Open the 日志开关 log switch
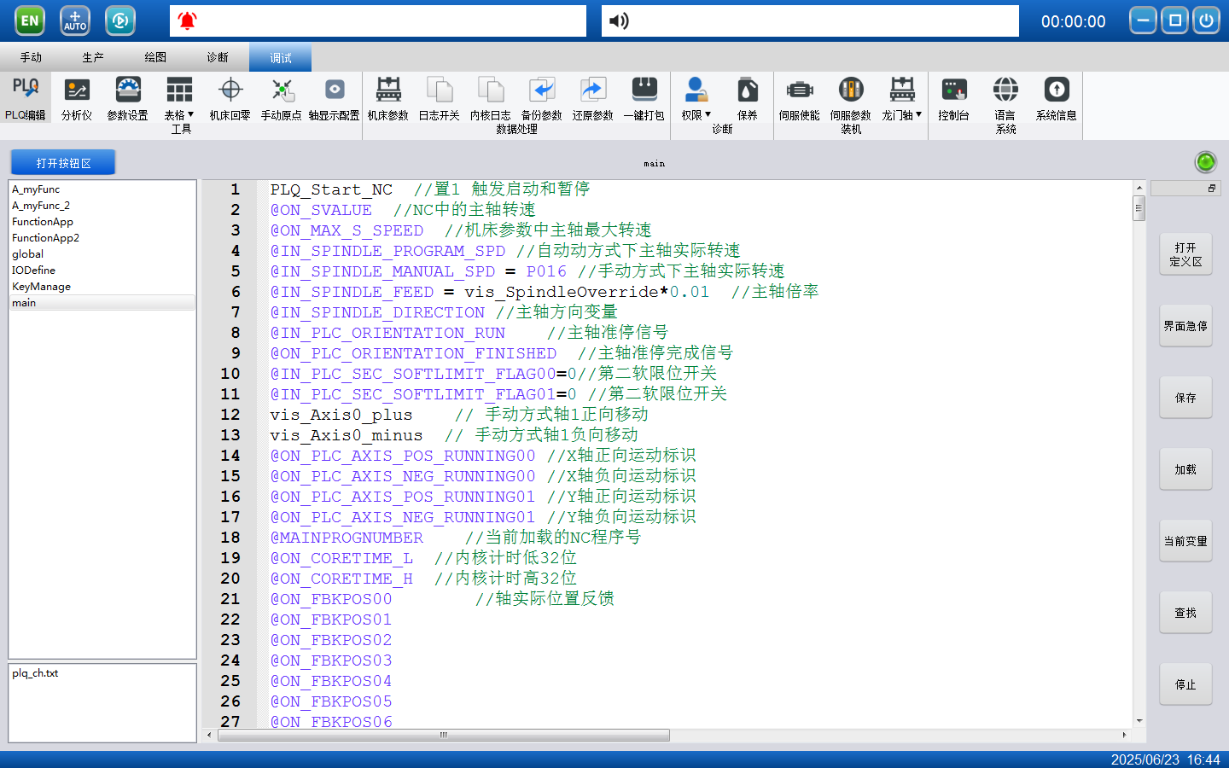This screenshot has height=768, width=1229. [440, 98]
